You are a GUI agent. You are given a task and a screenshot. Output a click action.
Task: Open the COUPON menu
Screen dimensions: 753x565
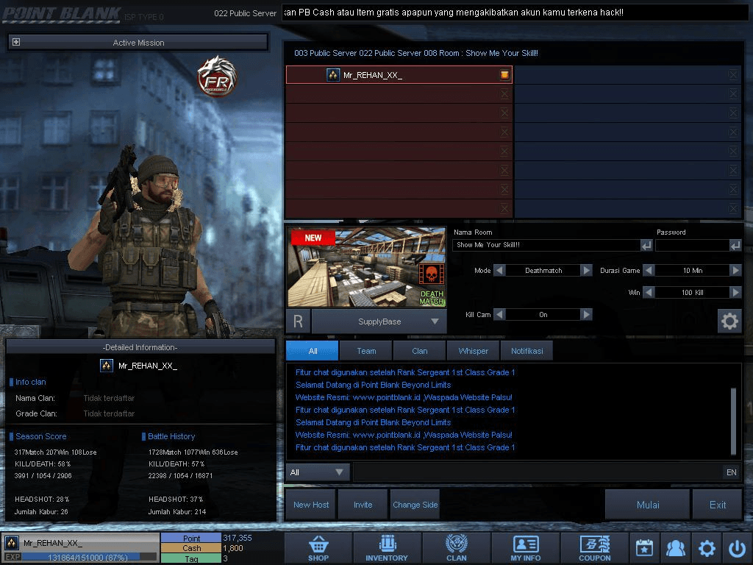(594, 548)
